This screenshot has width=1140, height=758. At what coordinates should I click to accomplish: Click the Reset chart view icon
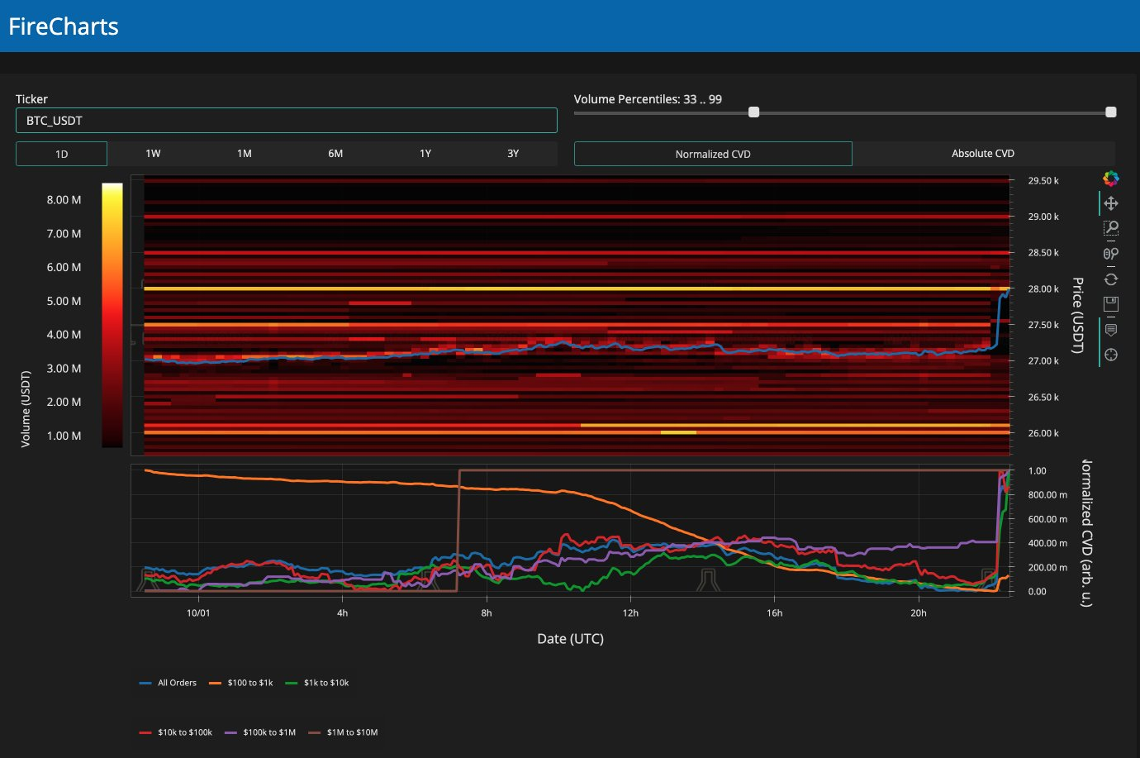point(1111,279)
